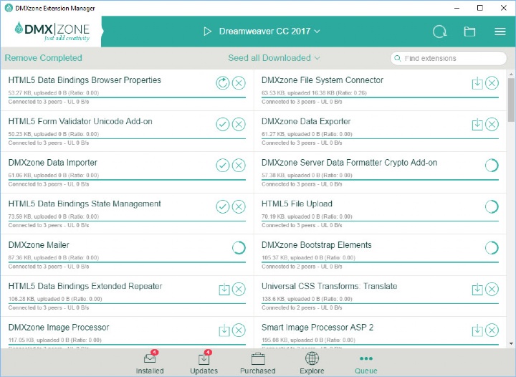
Task: Open the hamburger menu in the header
Action: tap(500, 32)
